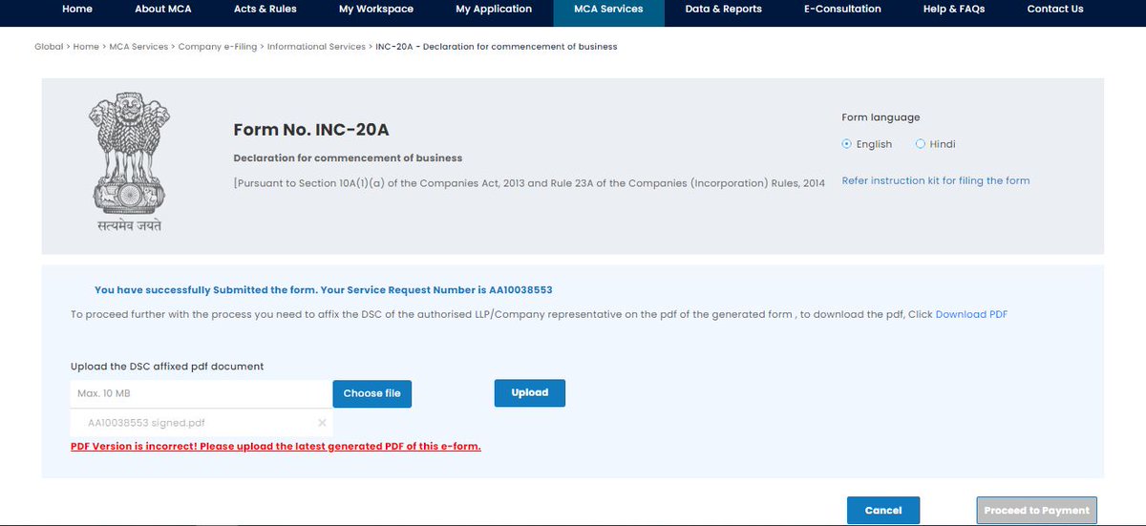Click the Form No. INC-20A heading
This screenshot has height=526, width=1146.
pos(311,130)
